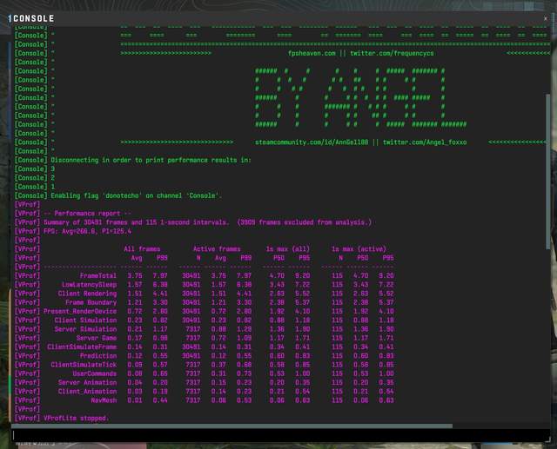This screenshot has height=449, width=557.
Task: Click the Server Animation row label
Action: coord(87,382)
